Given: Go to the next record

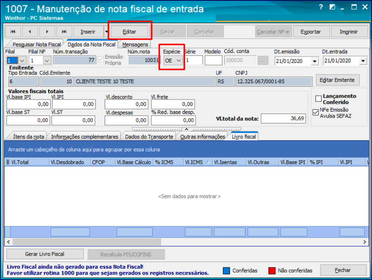Looking at the screenshot, I should (x=47, y=31).
